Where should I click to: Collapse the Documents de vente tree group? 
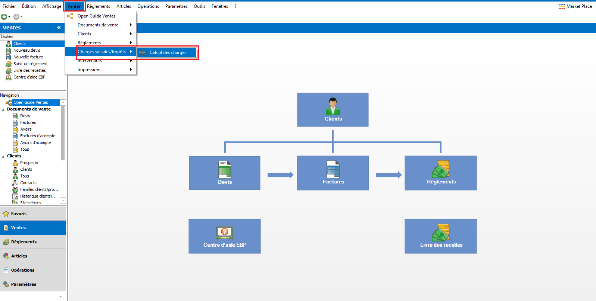pyautogui.click(x=3, y=109)
